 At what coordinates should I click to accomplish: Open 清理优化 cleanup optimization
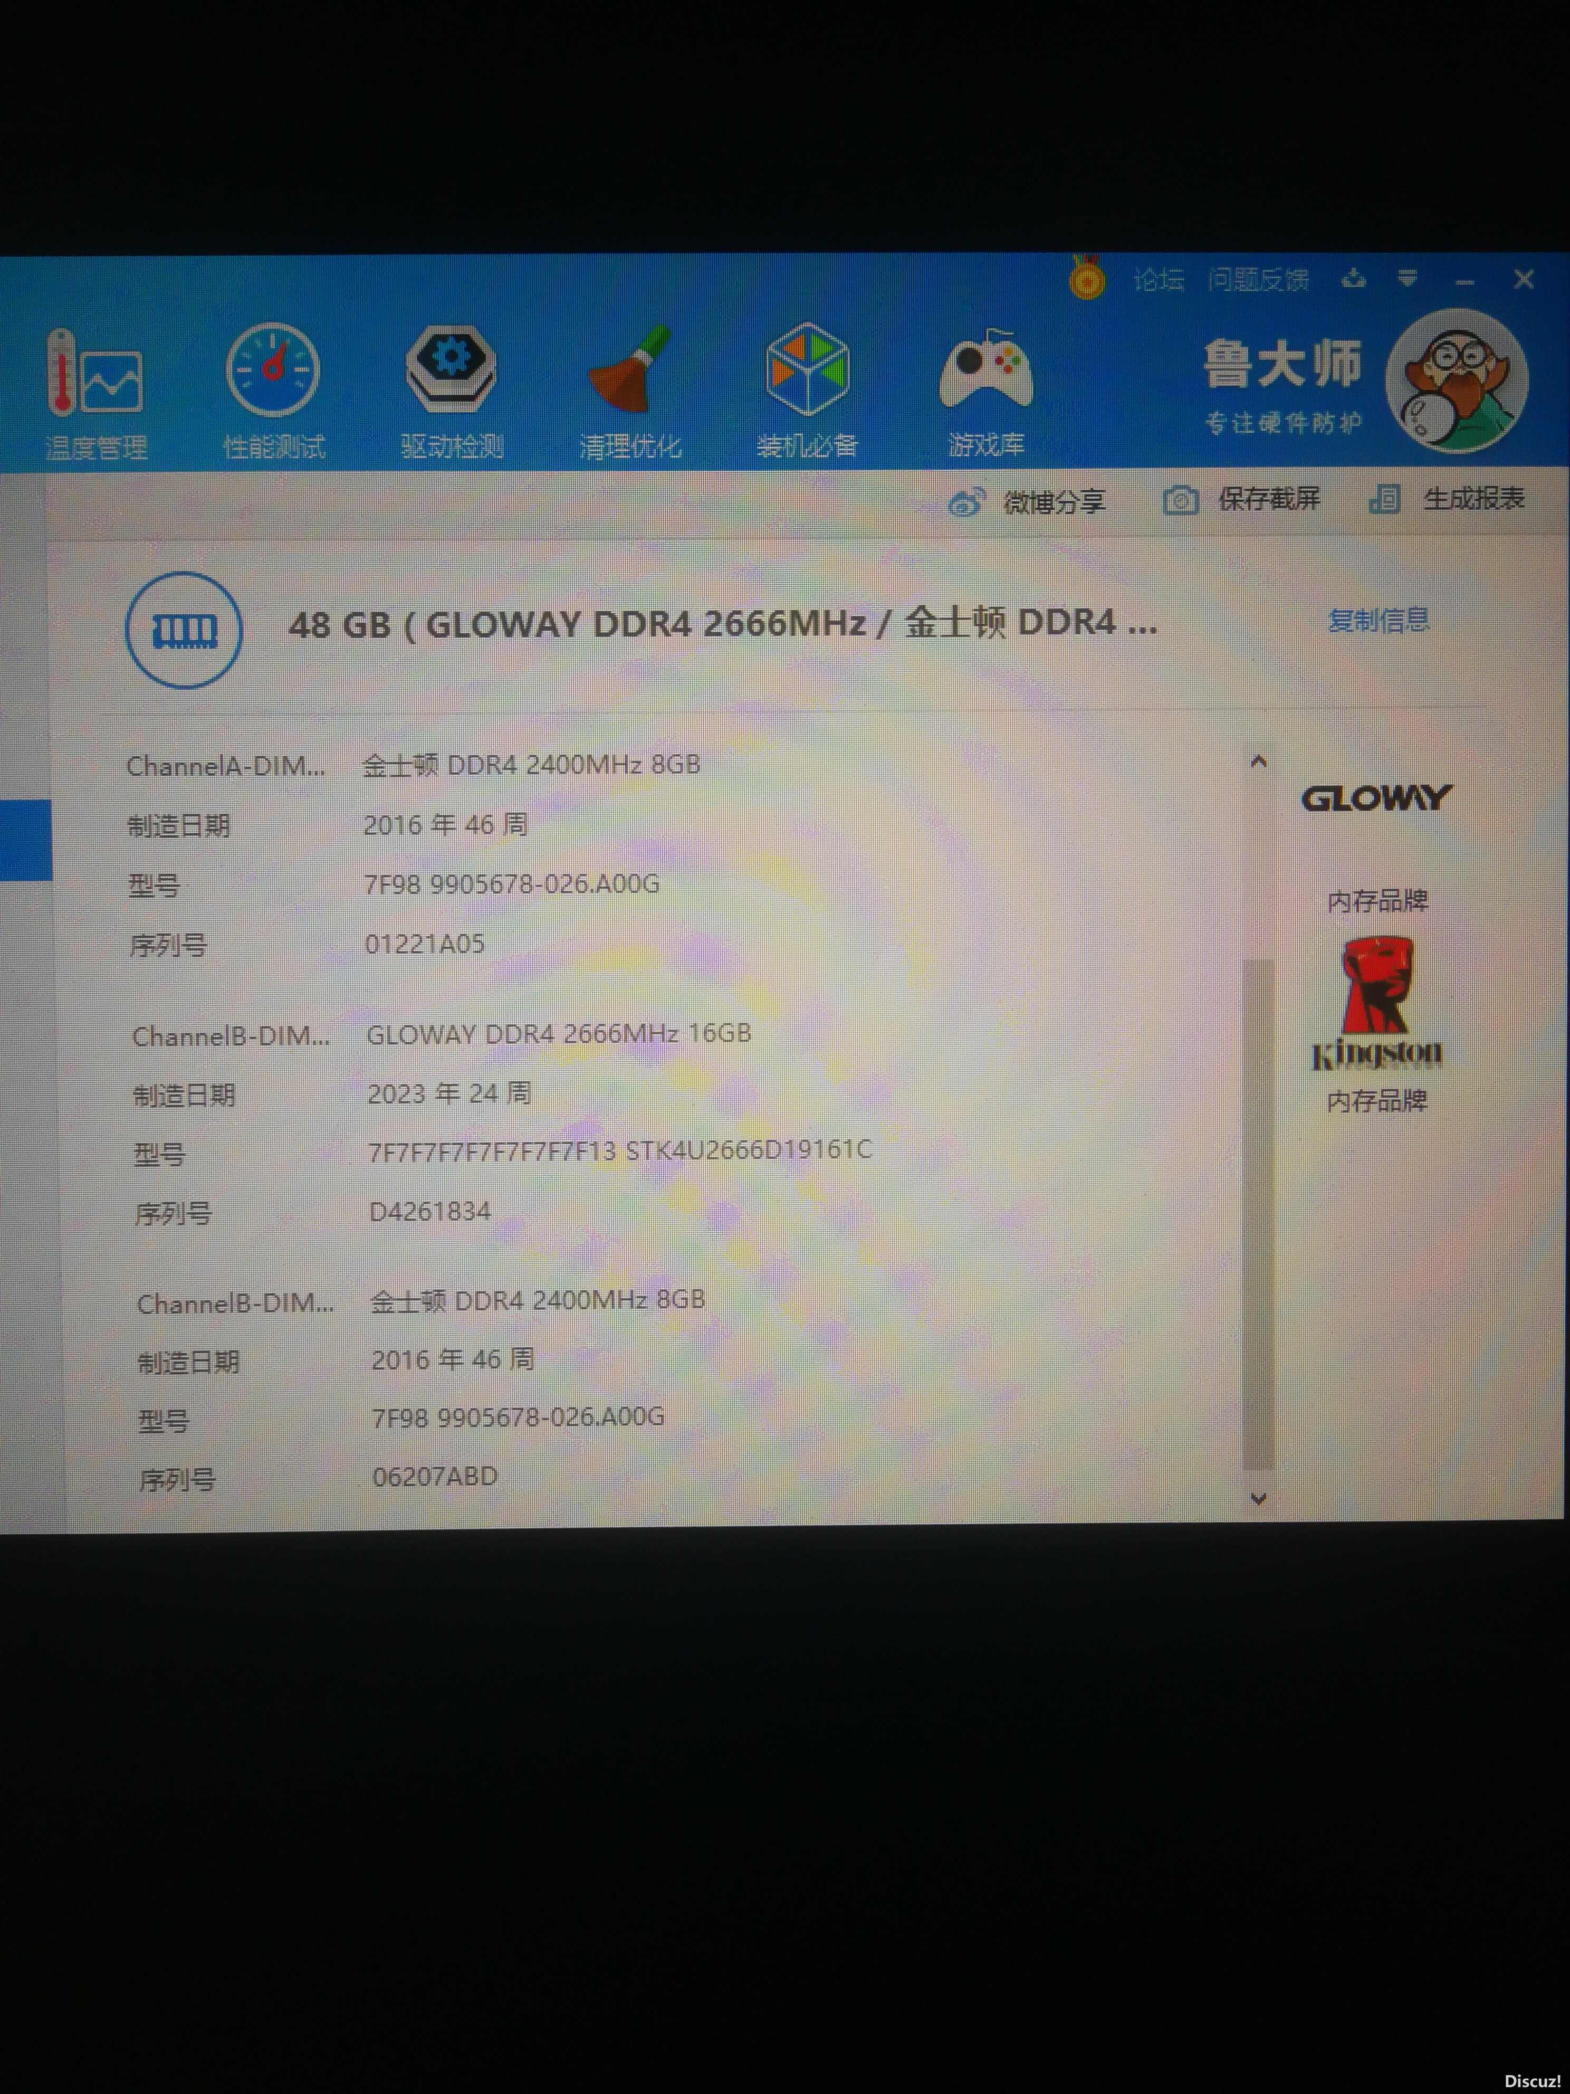(629, 392)
